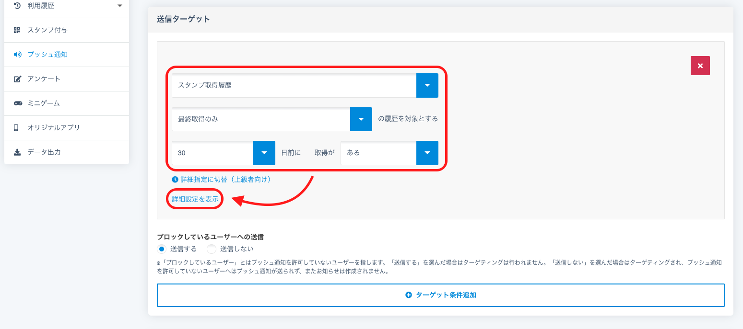Click the QR code icon for スタンプ付与

17,30
